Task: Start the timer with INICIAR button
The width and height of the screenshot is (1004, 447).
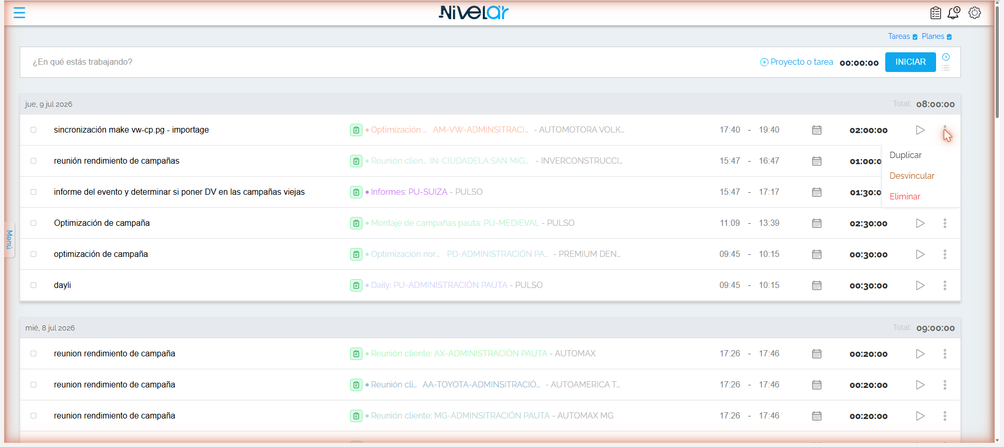Action: coord(910,62)
